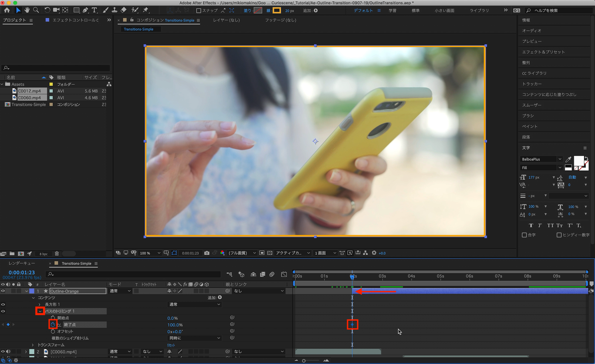Viewport: 595px width, 364px height.
Task: Click the trash delete icon in Project panel
Action: pos(57,254)
